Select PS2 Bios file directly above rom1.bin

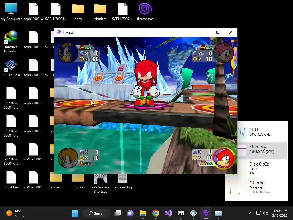(x=11, y=154)
